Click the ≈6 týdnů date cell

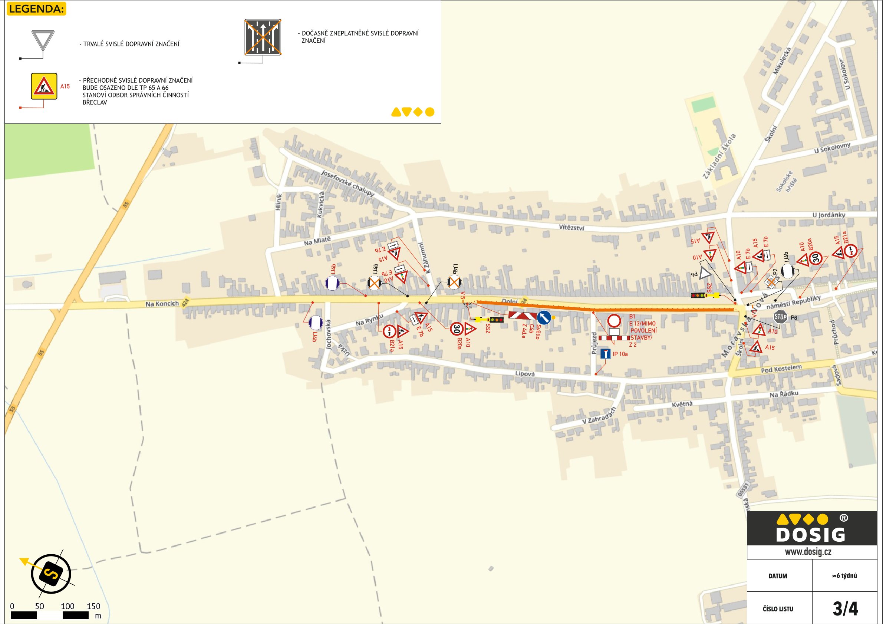844,575
